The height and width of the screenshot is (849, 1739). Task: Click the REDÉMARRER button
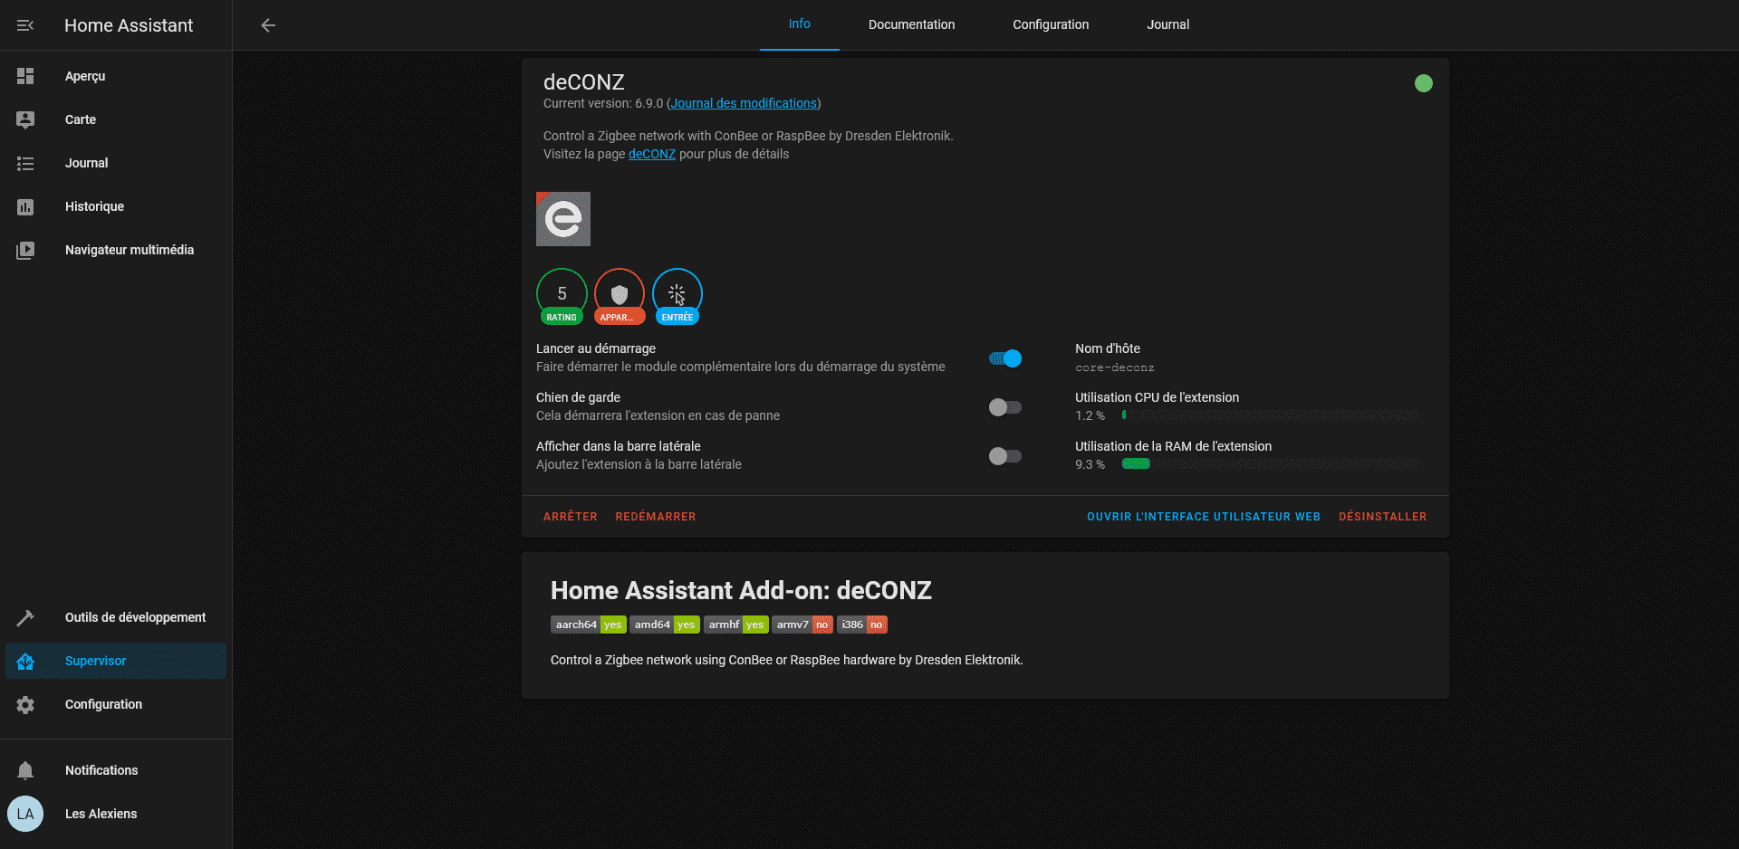click(656, 517)
